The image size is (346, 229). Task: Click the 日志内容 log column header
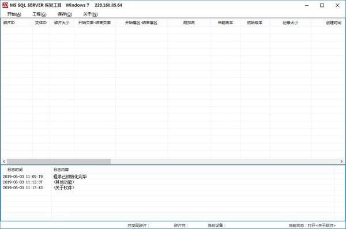pos(61,170)
